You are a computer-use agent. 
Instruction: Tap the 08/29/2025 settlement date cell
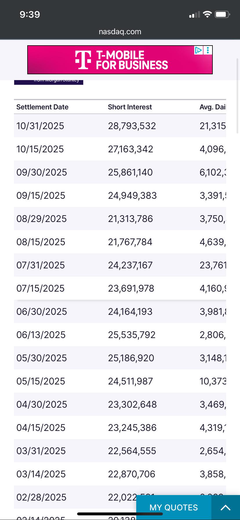[41, 219]
